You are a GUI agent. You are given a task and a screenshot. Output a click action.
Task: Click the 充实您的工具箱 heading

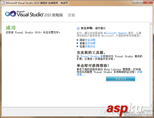91,52
